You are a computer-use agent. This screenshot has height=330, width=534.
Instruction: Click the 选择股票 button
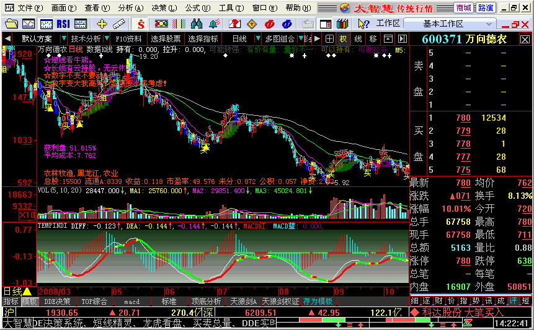(166, 39)
